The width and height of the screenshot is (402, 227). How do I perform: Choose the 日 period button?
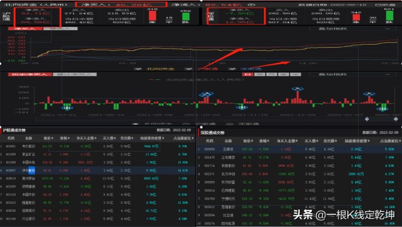pyautogui.click(x=247, y=74)
